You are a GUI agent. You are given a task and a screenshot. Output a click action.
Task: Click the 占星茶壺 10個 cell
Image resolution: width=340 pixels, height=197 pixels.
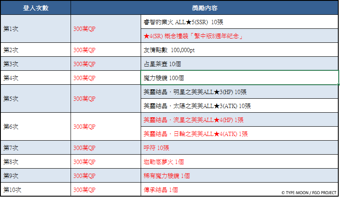click(239, 64)
